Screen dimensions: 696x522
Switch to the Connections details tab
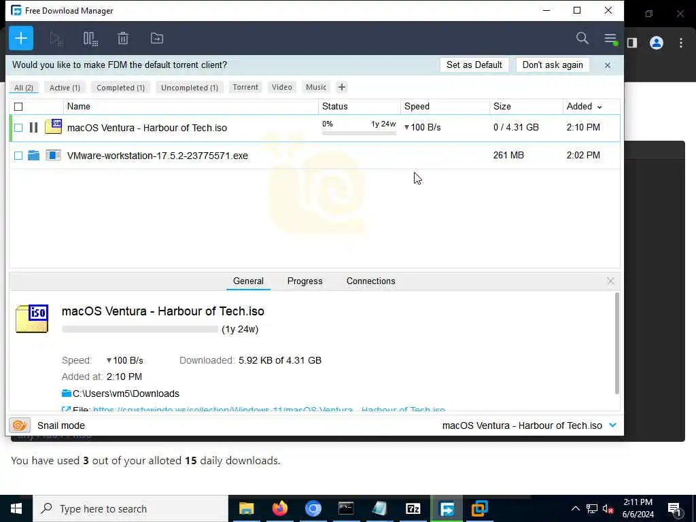pos(370,281)
